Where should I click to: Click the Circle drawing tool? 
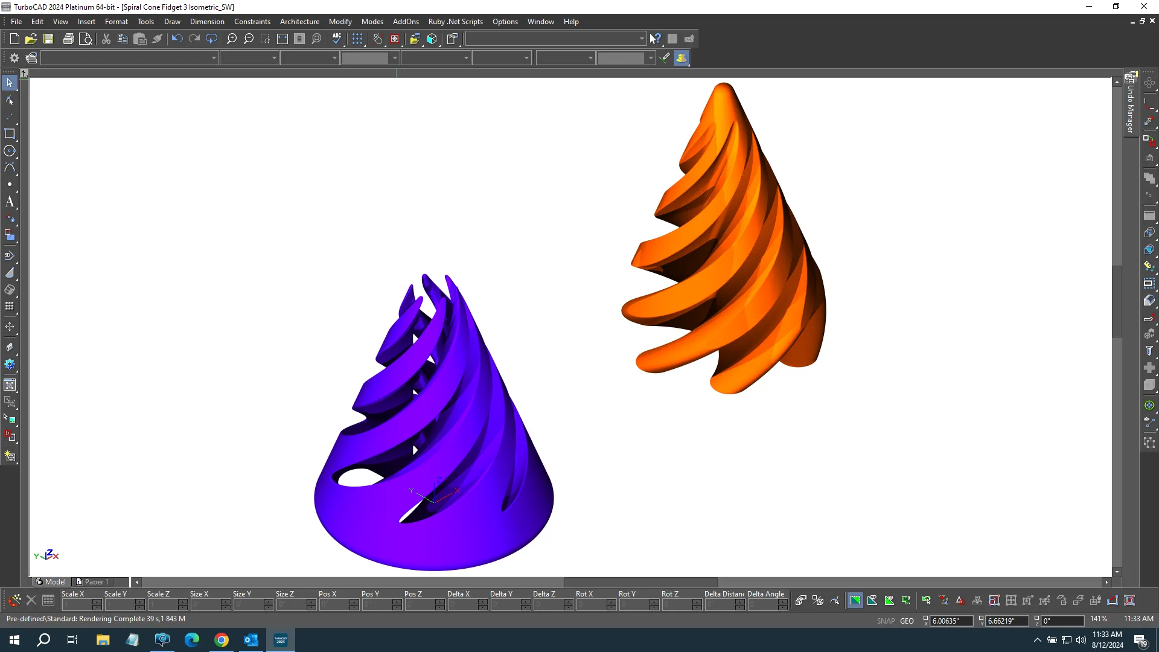point(10,151)
